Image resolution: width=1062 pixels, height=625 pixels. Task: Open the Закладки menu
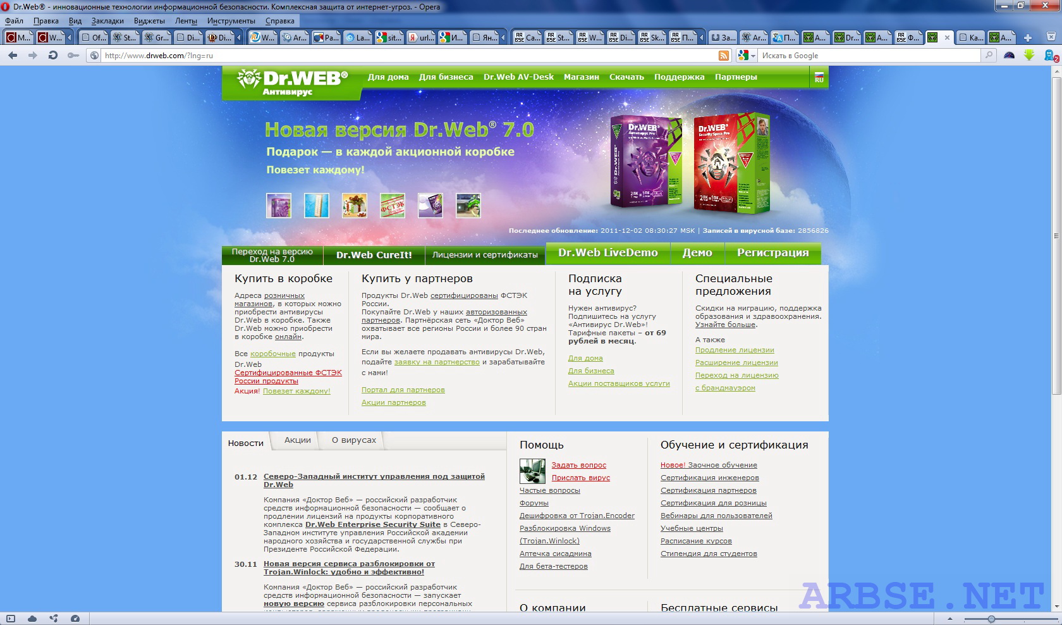click(107, 21)
